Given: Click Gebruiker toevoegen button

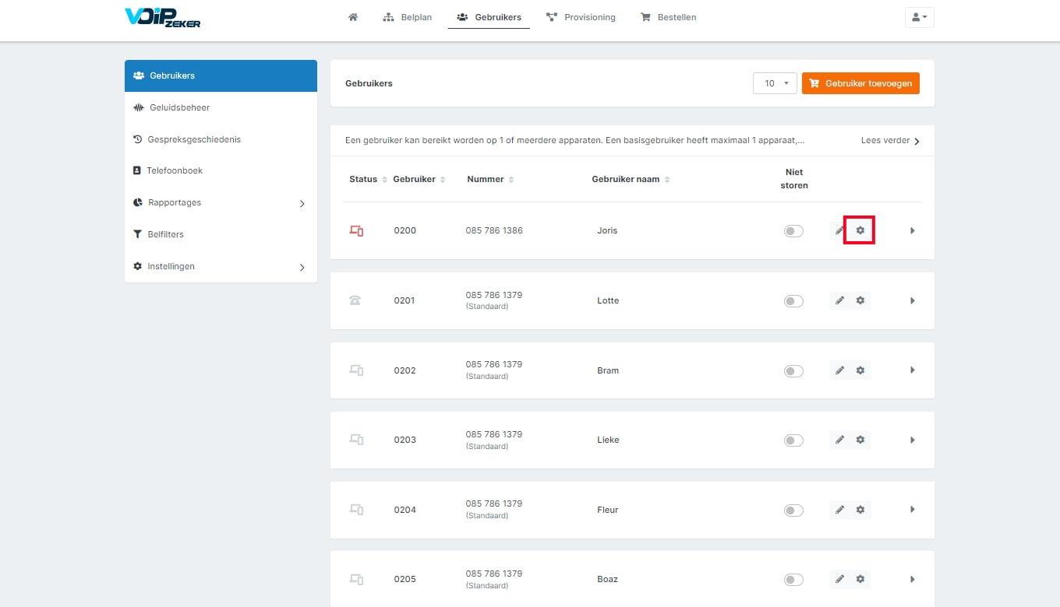Looking at the screenshot, I should pyautogui.click(x=860, y=83).
